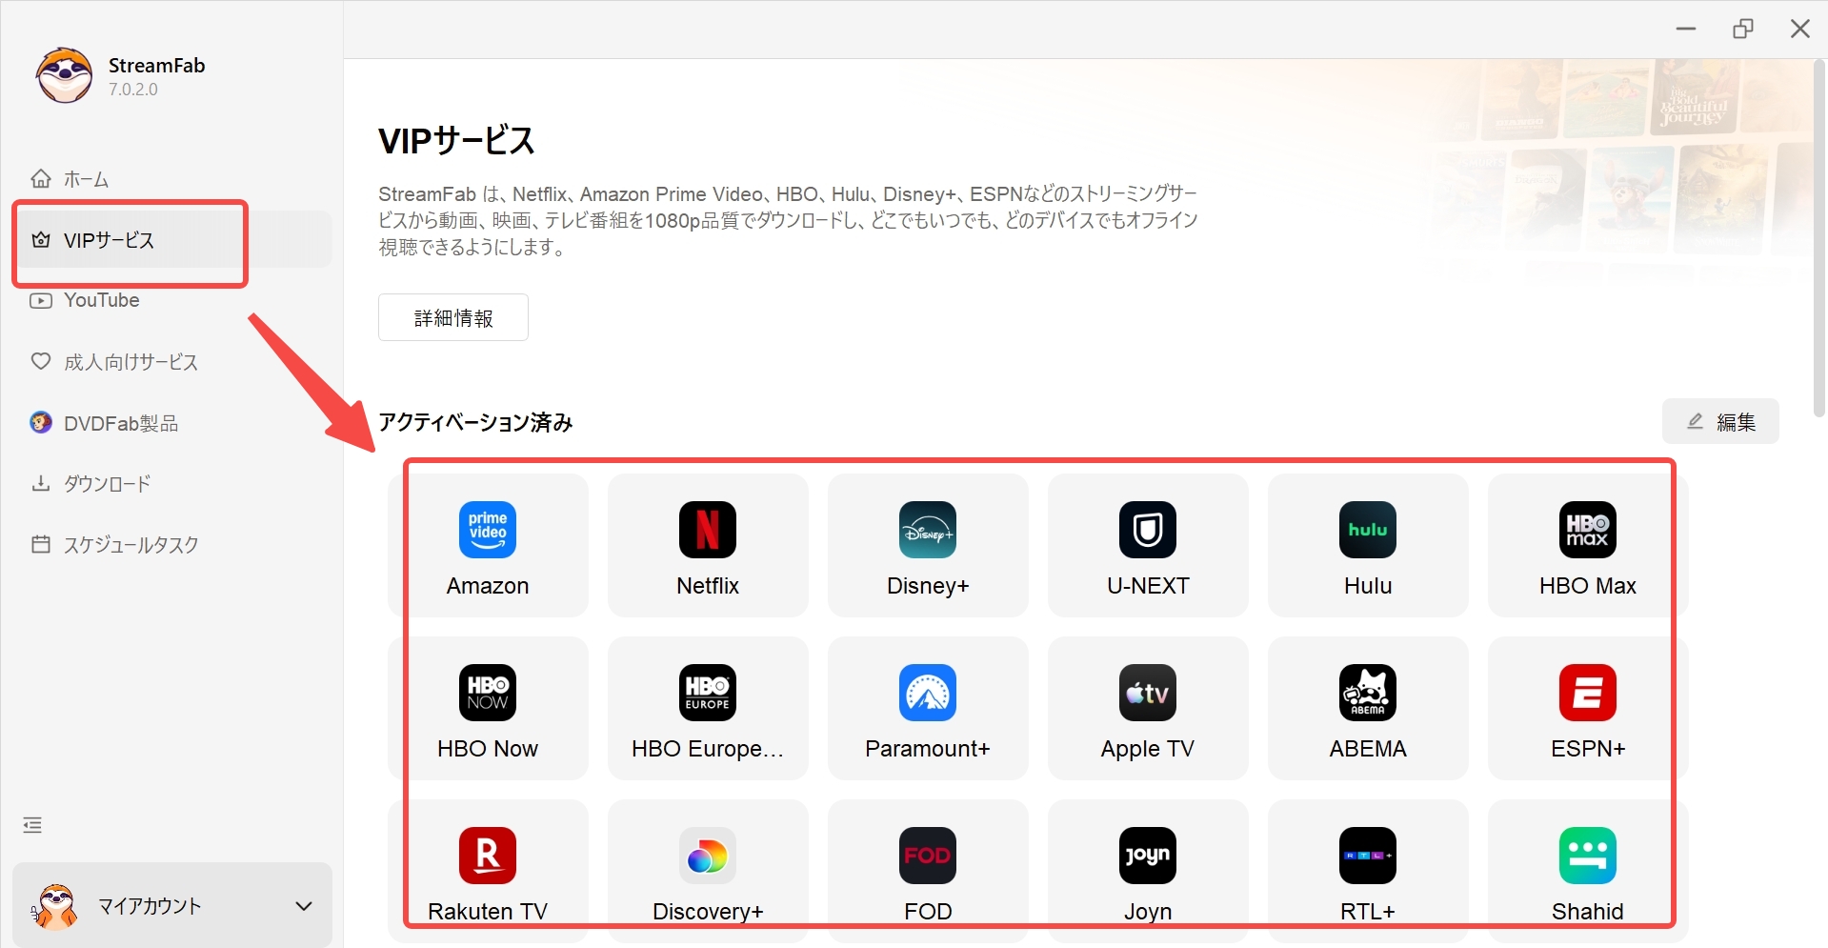Open the Discovery+ service tile
This screenshot has width=1828, height=948.
[x=708, y=871]
